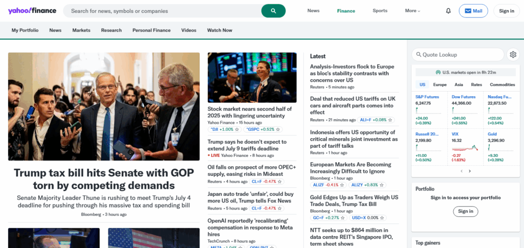Open the notifications bell
This screenshot has width=524, height=248.
coord(448,11)
